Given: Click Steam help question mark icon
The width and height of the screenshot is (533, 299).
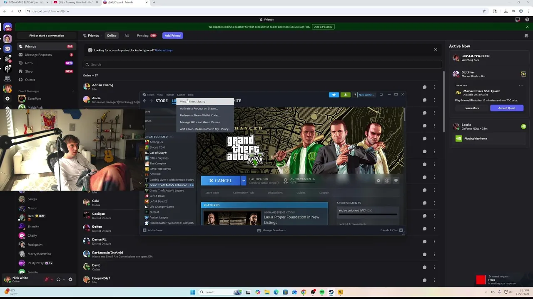Looking at the screenshot, I should [x=355, y=95].
